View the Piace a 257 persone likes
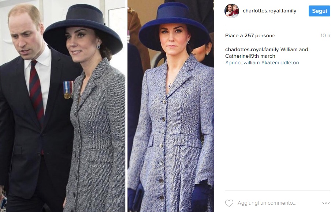Screen dimensions: 331x212 pos(250,35)
